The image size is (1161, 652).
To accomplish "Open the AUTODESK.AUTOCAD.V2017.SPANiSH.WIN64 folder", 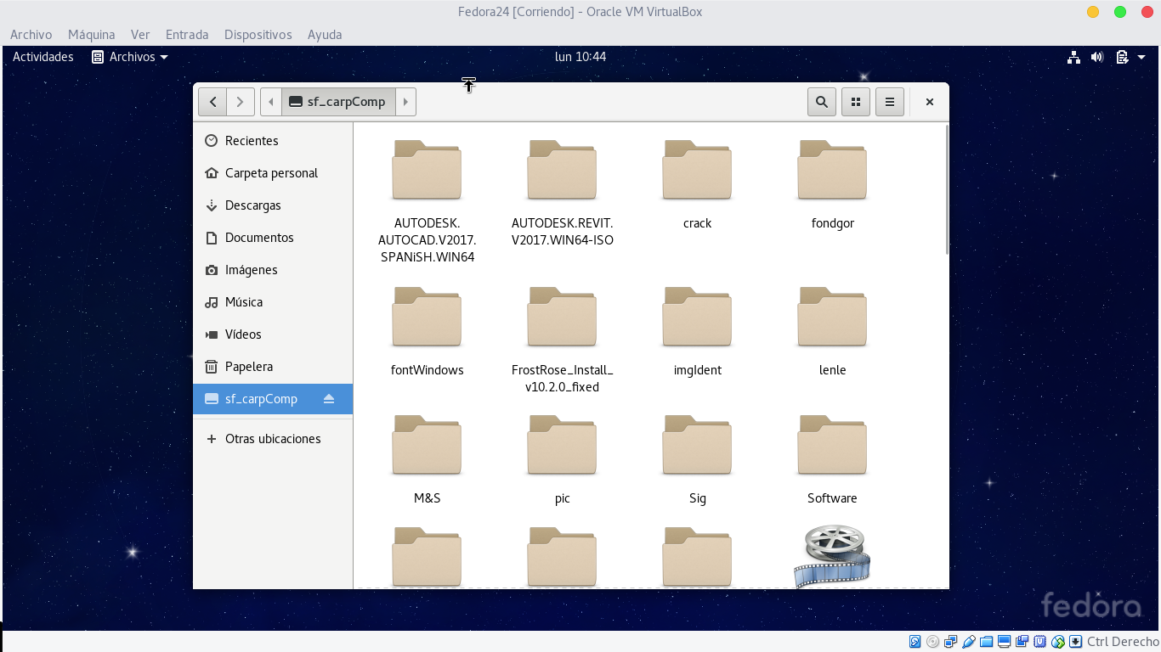I will [x=427, y=202].
